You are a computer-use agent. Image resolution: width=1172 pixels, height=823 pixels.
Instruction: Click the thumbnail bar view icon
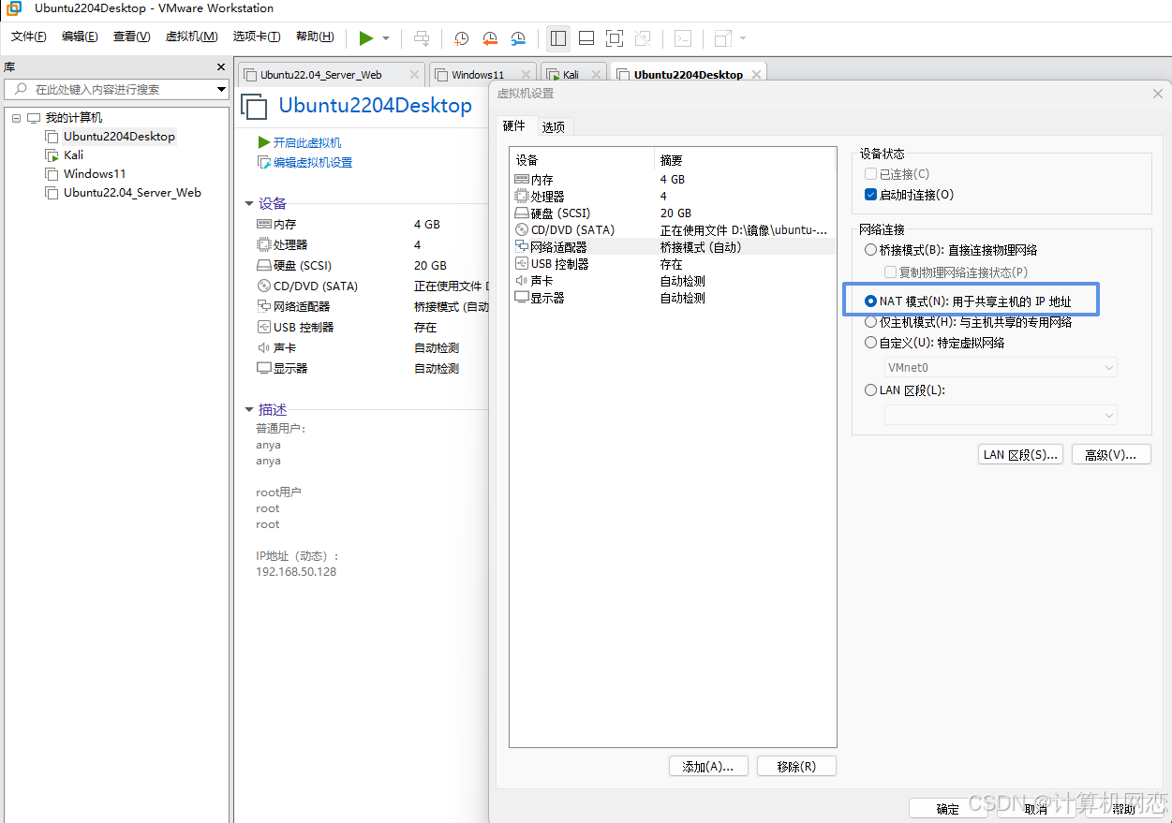point(586,38)
